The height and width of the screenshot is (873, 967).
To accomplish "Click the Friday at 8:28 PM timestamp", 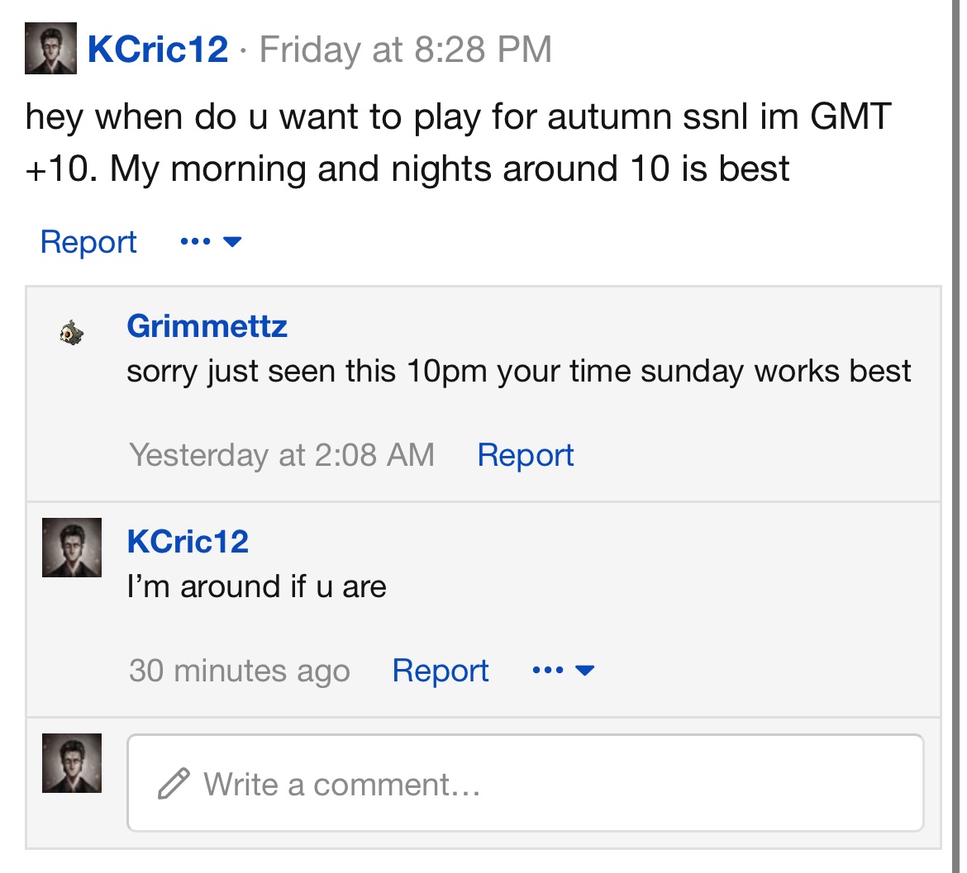I will pyautogui.click(x=405, y=50).
